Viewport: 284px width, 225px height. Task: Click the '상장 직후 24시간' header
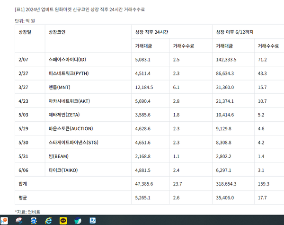click(x=151, y=32)
